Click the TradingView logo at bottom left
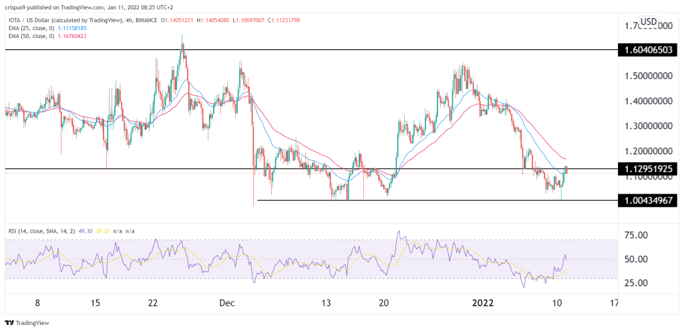Screen dimensions: 684x331 pyautogui.click(x=27, y=323)
